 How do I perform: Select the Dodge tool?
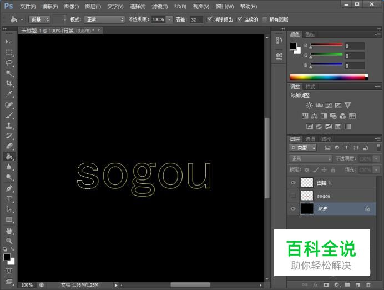point(9,177)
